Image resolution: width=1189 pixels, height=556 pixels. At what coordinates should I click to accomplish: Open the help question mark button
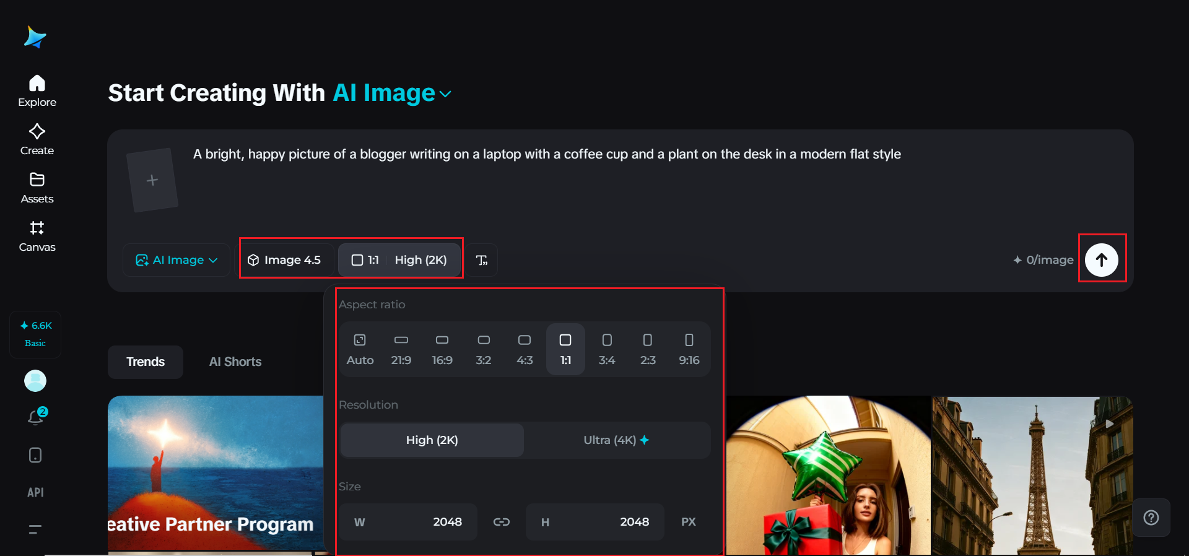1151,518
